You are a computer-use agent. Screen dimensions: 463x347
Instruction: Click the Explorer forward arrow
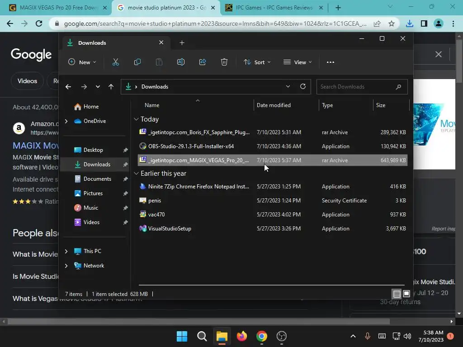pyautogui.click(x=84, y=87)
